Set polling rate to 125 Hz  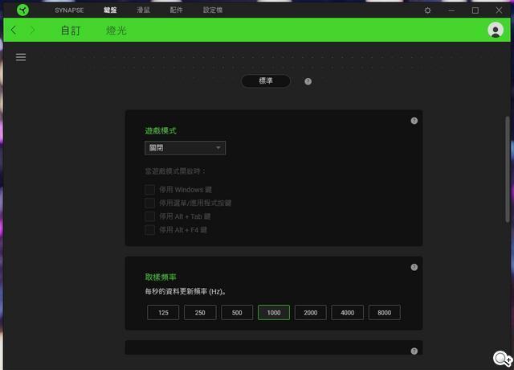click(x=163, y=313)
